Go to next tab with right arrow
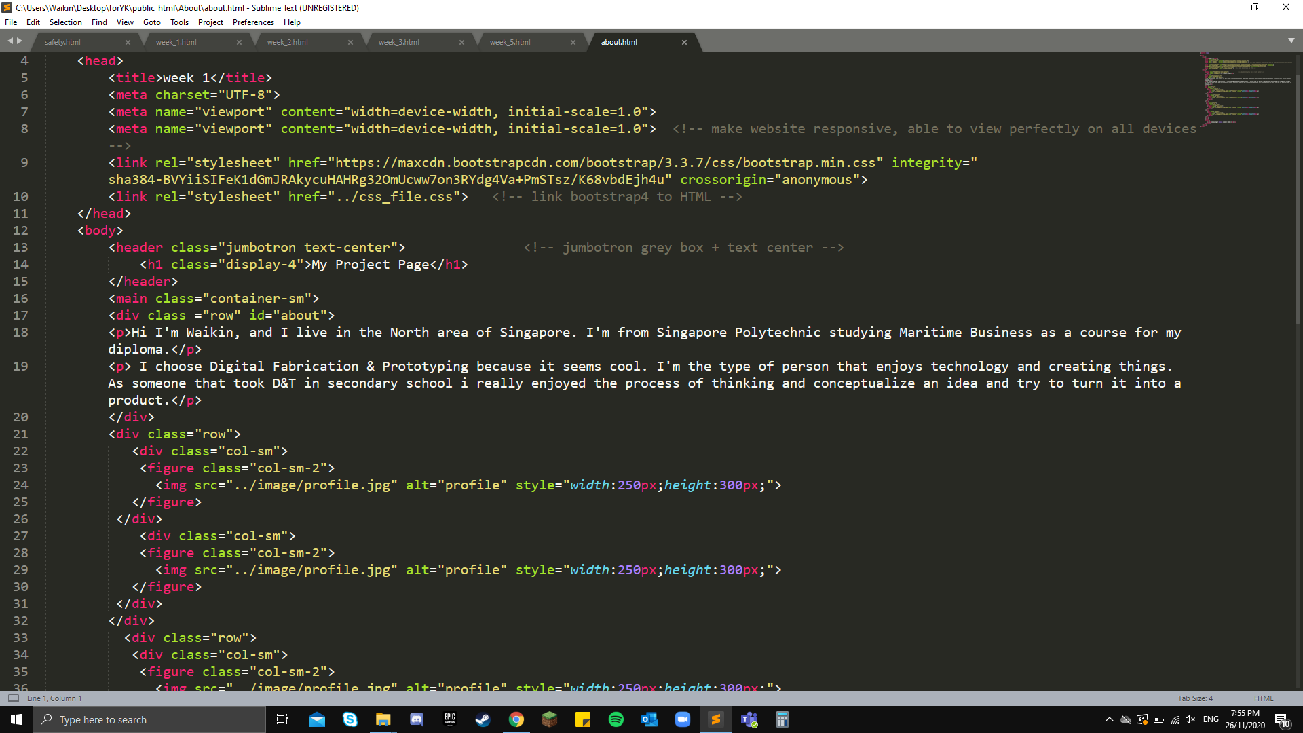 point(20,41)
